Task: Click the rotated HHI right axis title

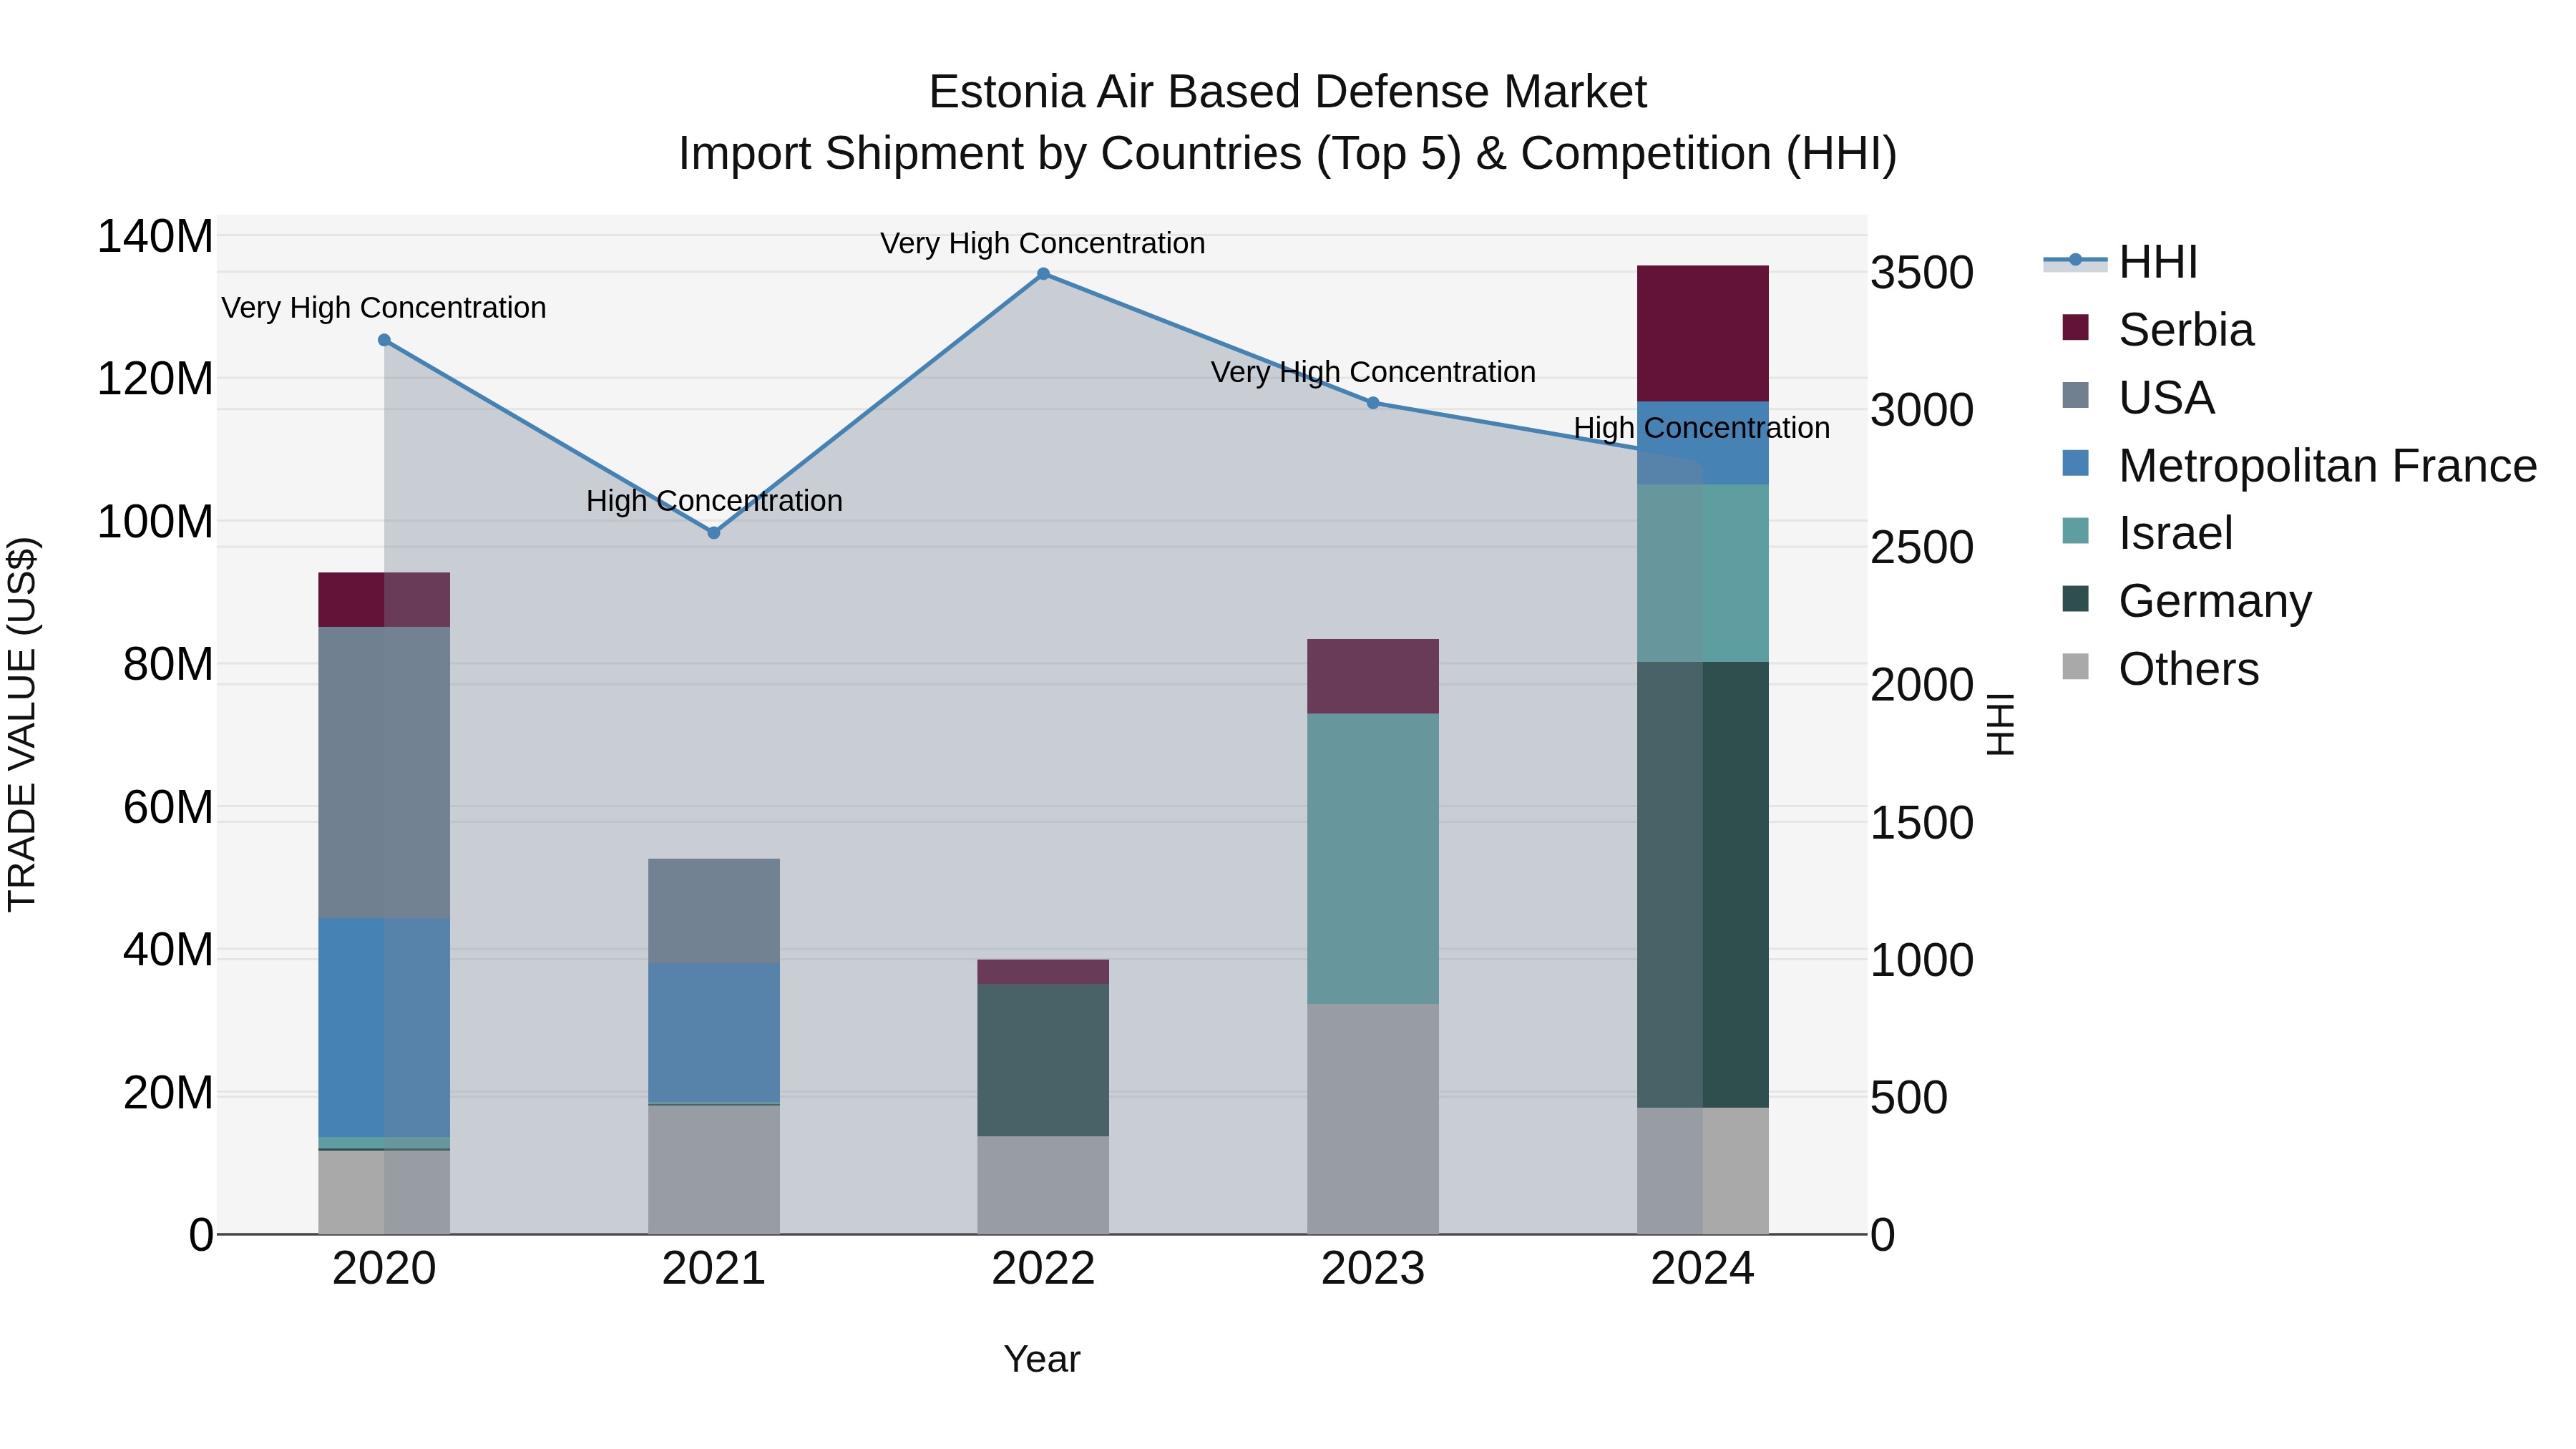Action: 1999,724
